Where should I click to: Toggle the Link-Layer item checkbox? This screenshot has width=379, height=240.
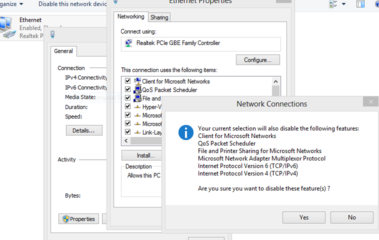click(127, 132)
